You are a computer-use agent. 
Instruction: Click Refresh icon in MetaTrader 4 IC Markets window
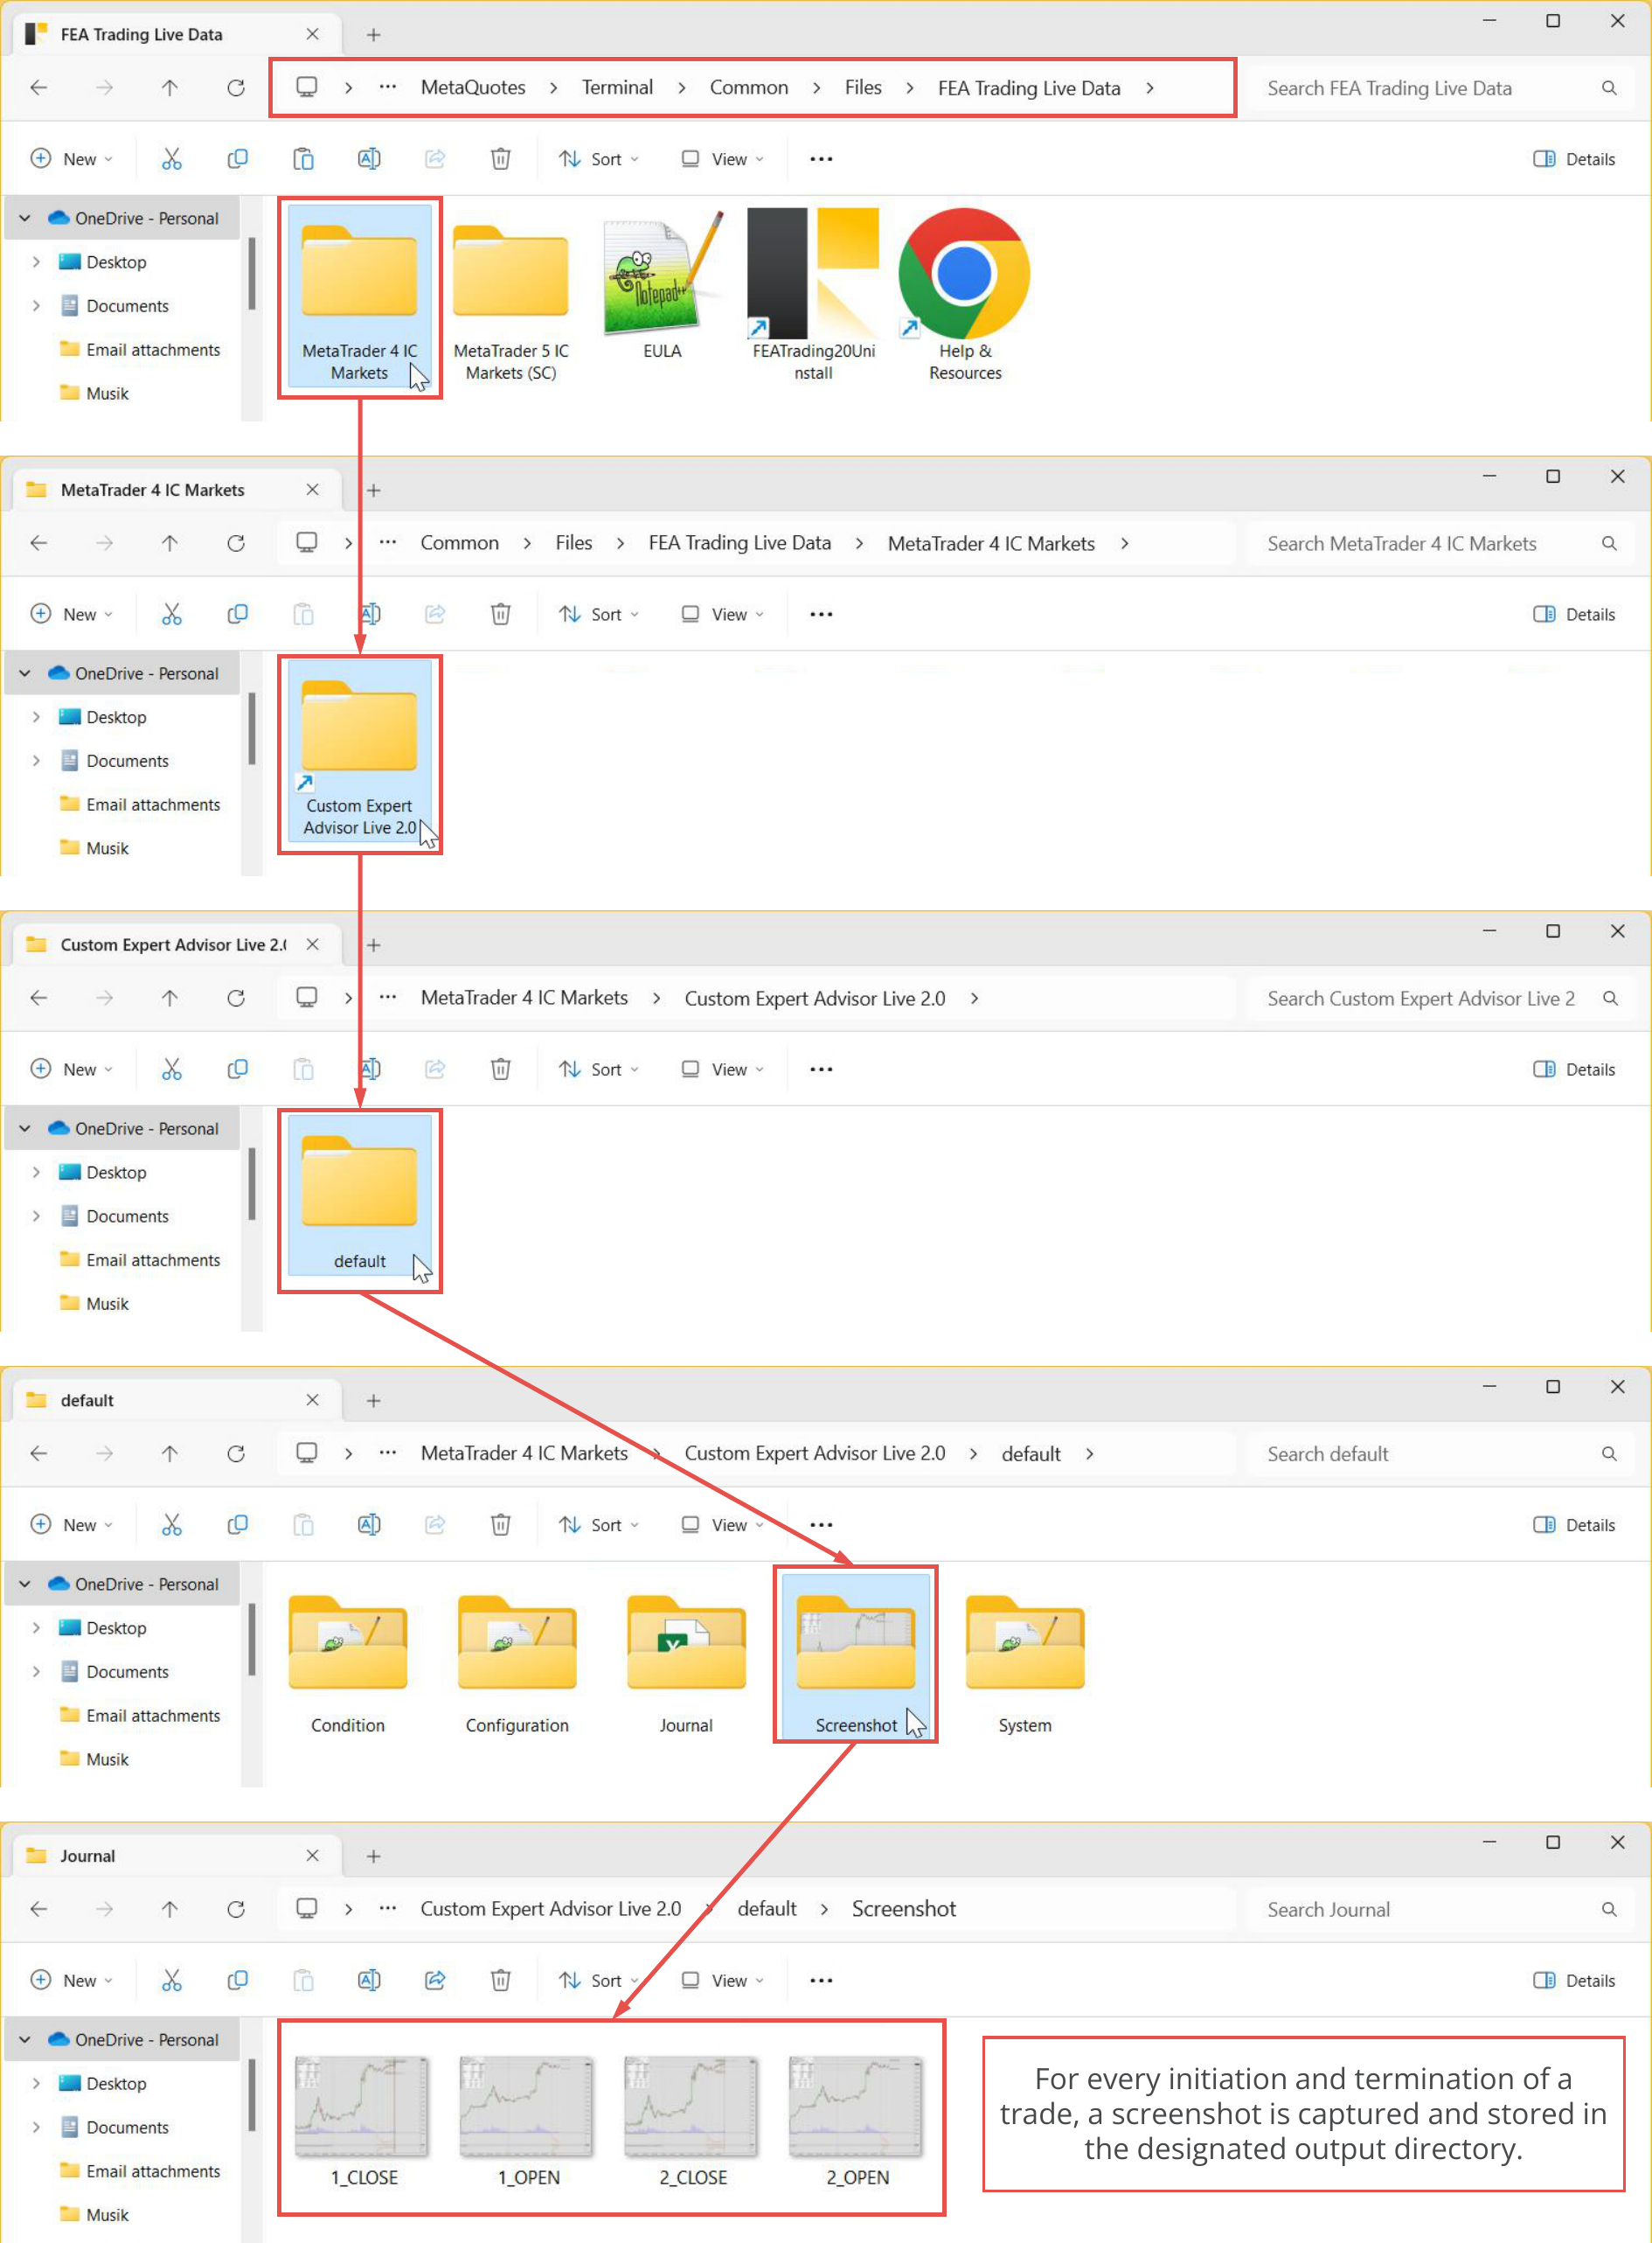coord(236,543)
